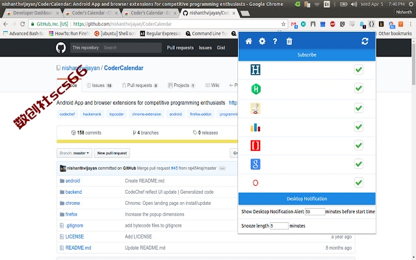Open the GitHub Octocat logo

pyautogui.click(x=60, y=47)
